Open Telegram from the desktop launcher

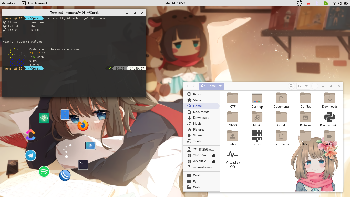point(30,155)
